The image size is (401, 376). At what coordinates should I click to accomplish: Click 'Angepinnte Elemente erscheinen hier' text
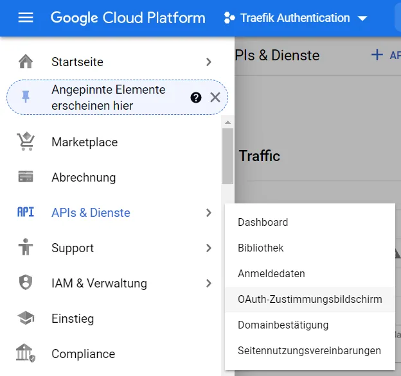109,98
